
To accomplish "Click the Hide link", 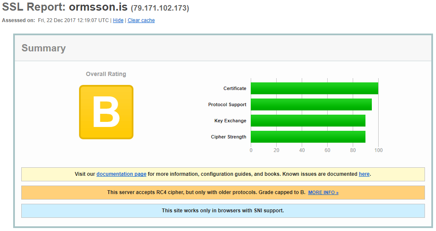I will click(118, 20).
